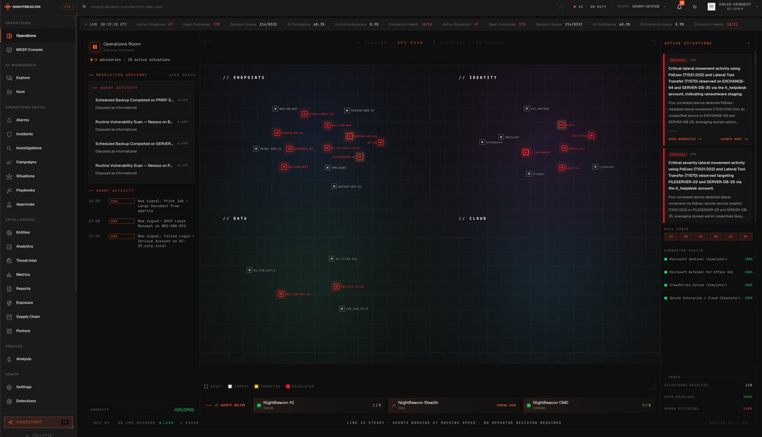Open Approvals in the sidebar
The height and width of the screenshot is (437, 762).
(x=38, y=205)
